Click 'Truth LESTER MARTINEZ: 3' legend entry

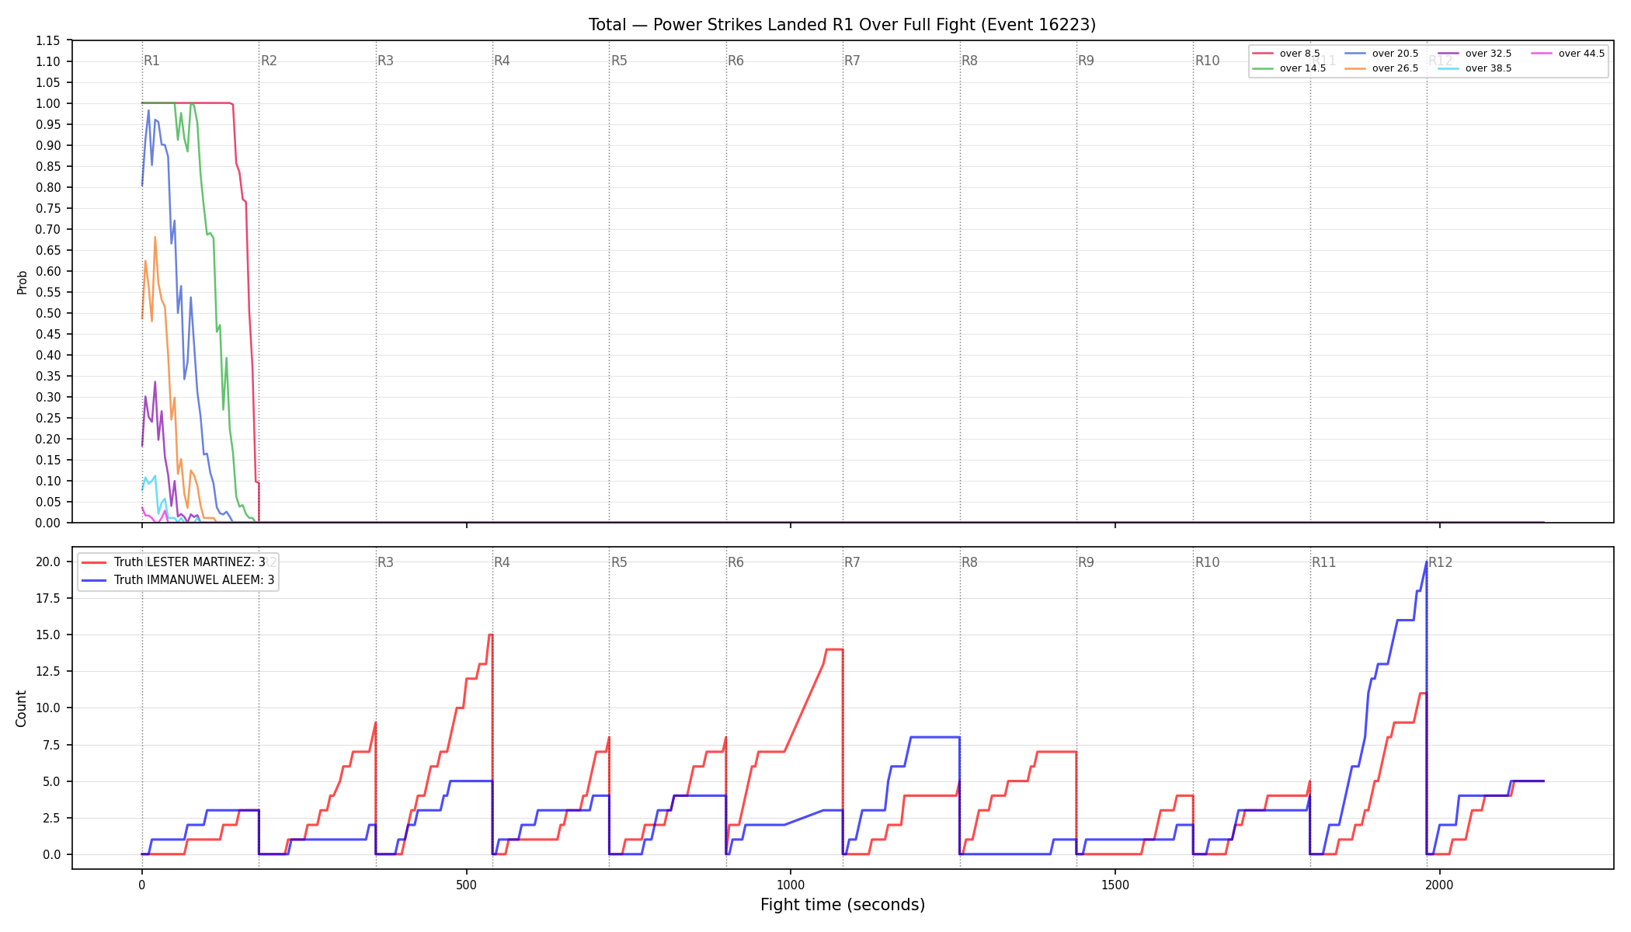coord(174,562)
